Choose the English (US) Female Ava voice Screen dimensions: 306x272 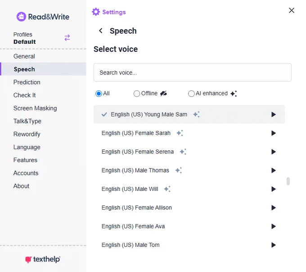pos(189,227)
